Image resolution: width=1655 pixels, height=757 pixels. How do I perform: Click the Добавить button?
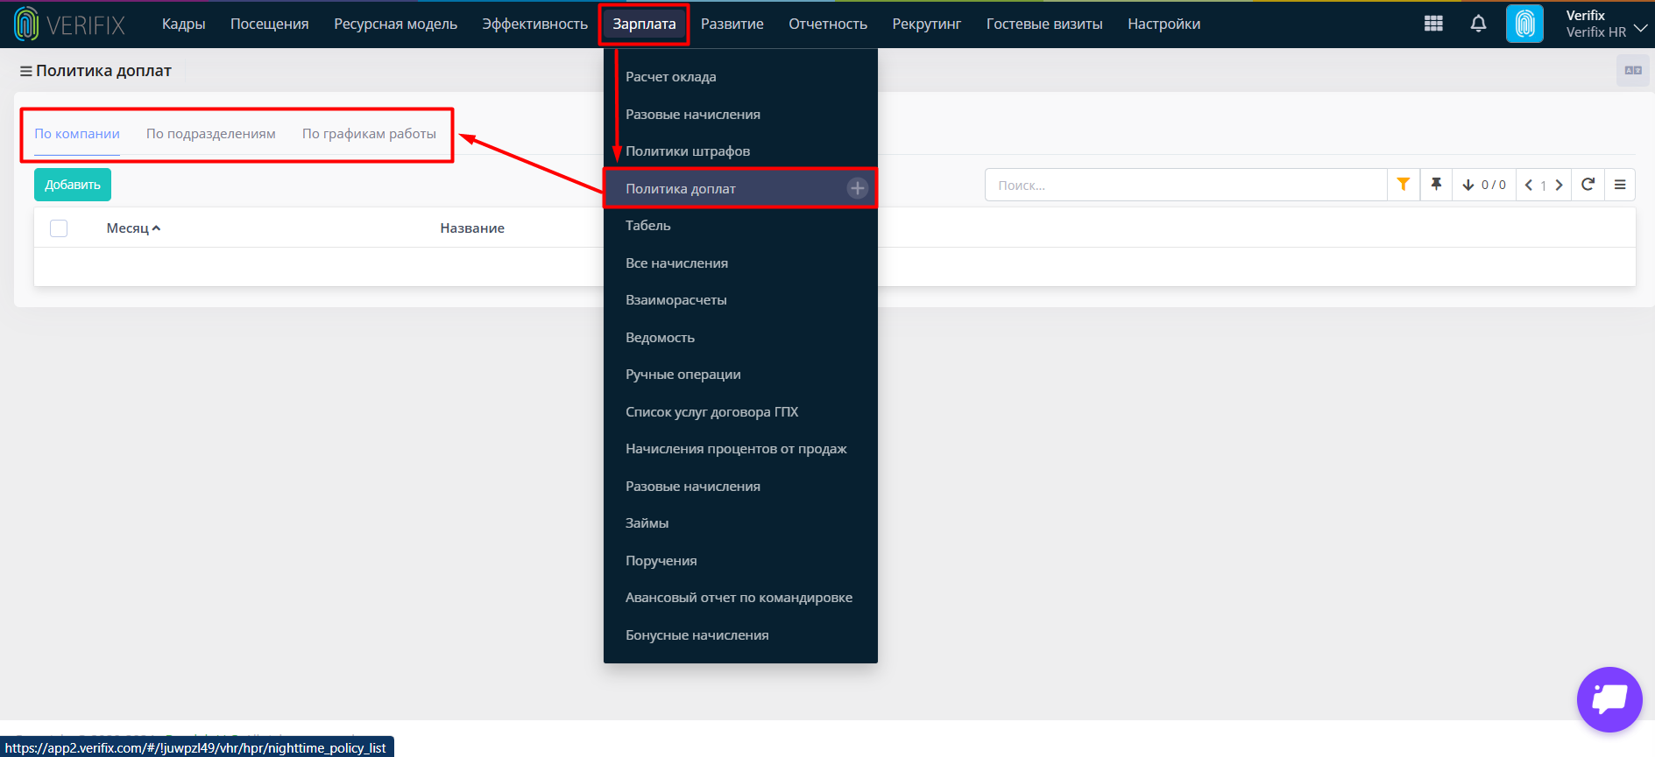click(x=73, y=185)
